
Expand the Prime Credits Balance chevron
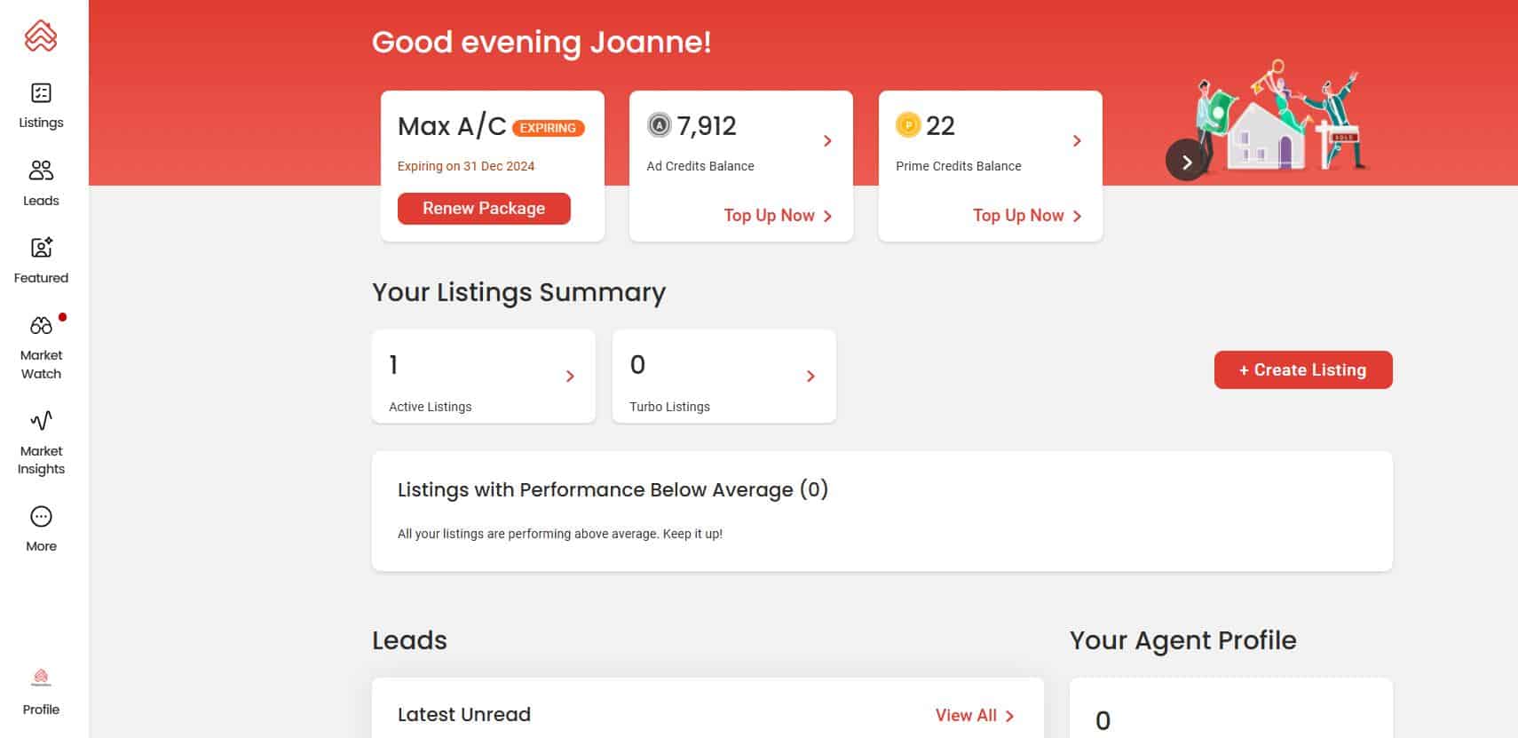click(1077, 140)
